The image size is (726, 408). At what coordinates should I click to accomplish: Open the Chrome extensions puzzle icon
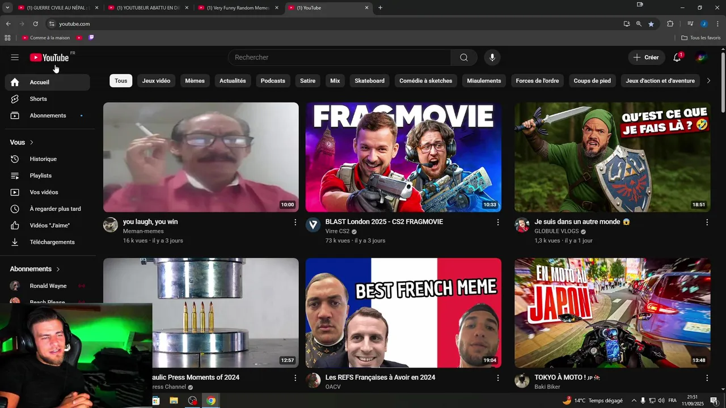(670, 24)
